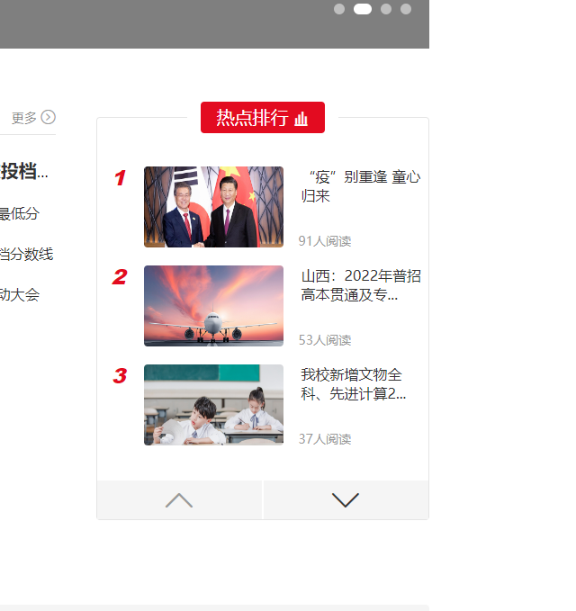Click the first carousel indicator dot
Image resolution: width=576 pixels, height=611 pixels.
(x=339, y=9)
